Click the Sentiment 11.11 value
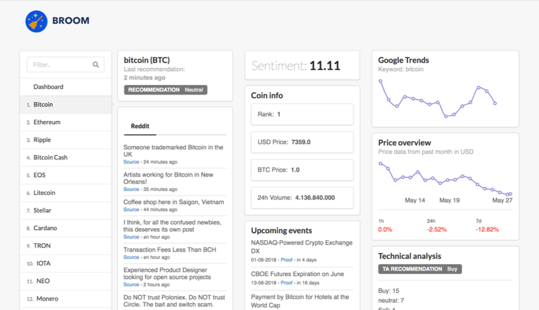This screenshot has height=310, width=539. pos(325,66)
